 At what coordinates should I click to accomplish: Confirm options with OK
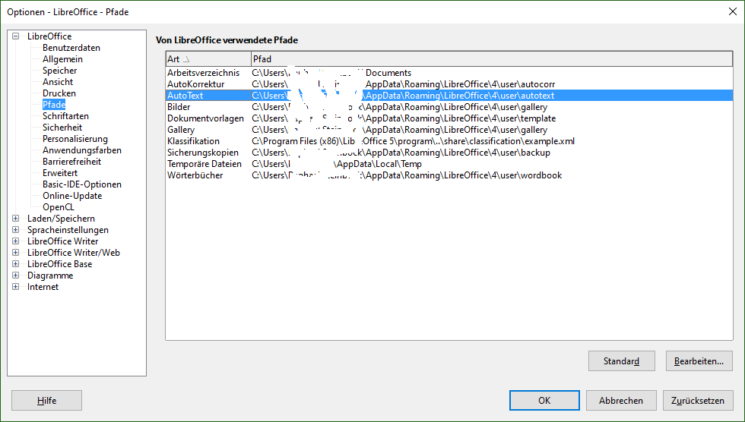(544, 400)
